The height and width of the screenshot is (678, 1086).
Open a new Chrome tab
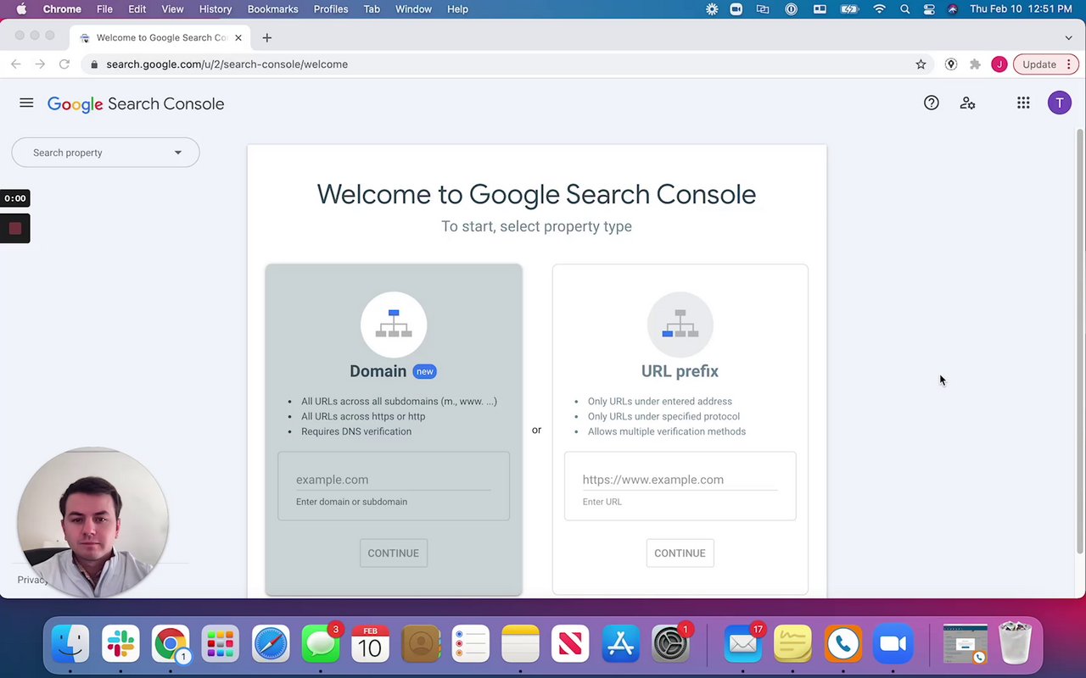coord(266,37)
